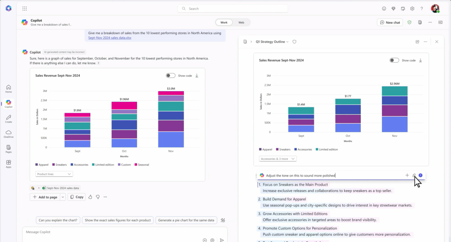Switch to the Web tab
Image resolution: width=451 pixels, height=242 pixels.
(x=241, y=23)
